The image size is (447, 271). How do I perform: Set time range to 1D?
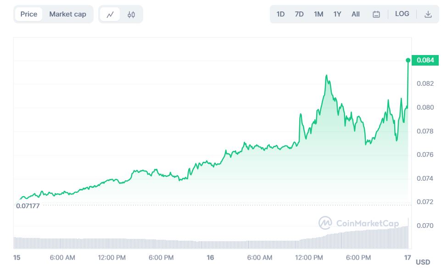pyautogui.click(x=280, y=14)
